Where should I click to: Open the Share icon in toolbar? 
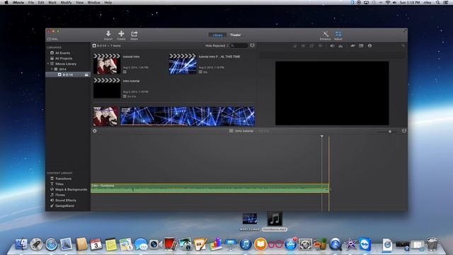(x=134, y=34)
